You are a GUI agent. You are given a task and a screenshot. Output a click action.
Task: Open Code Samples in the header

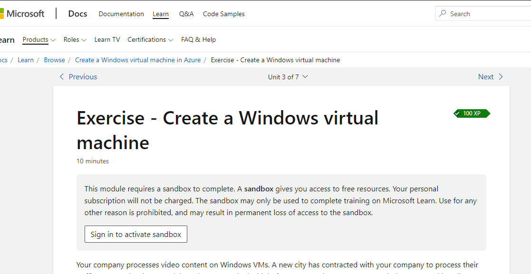coord(224,14)
